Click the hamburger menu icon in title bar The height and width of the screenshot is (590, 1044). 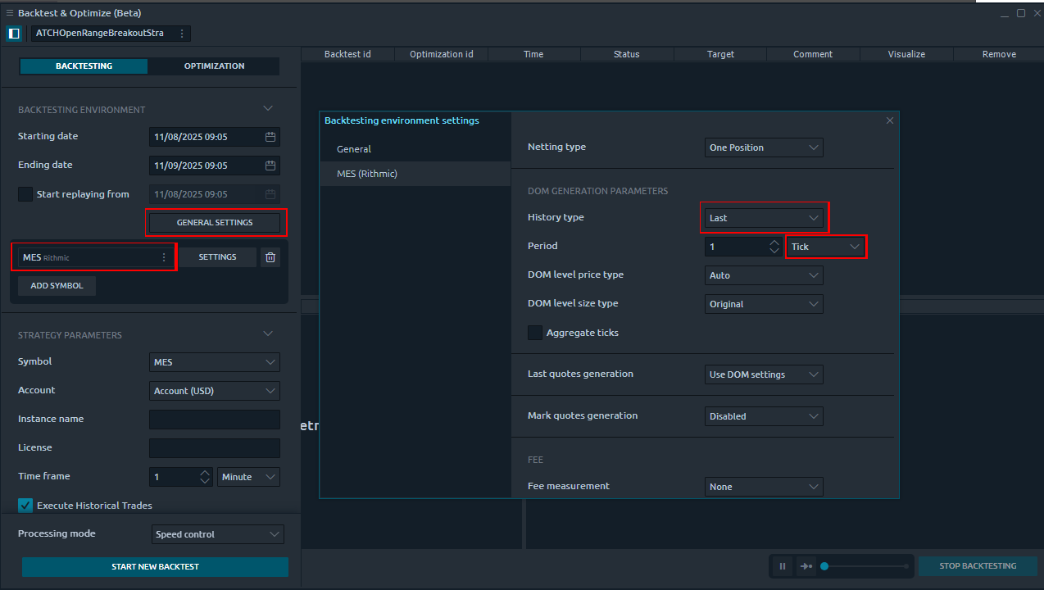tap(10, 13)
